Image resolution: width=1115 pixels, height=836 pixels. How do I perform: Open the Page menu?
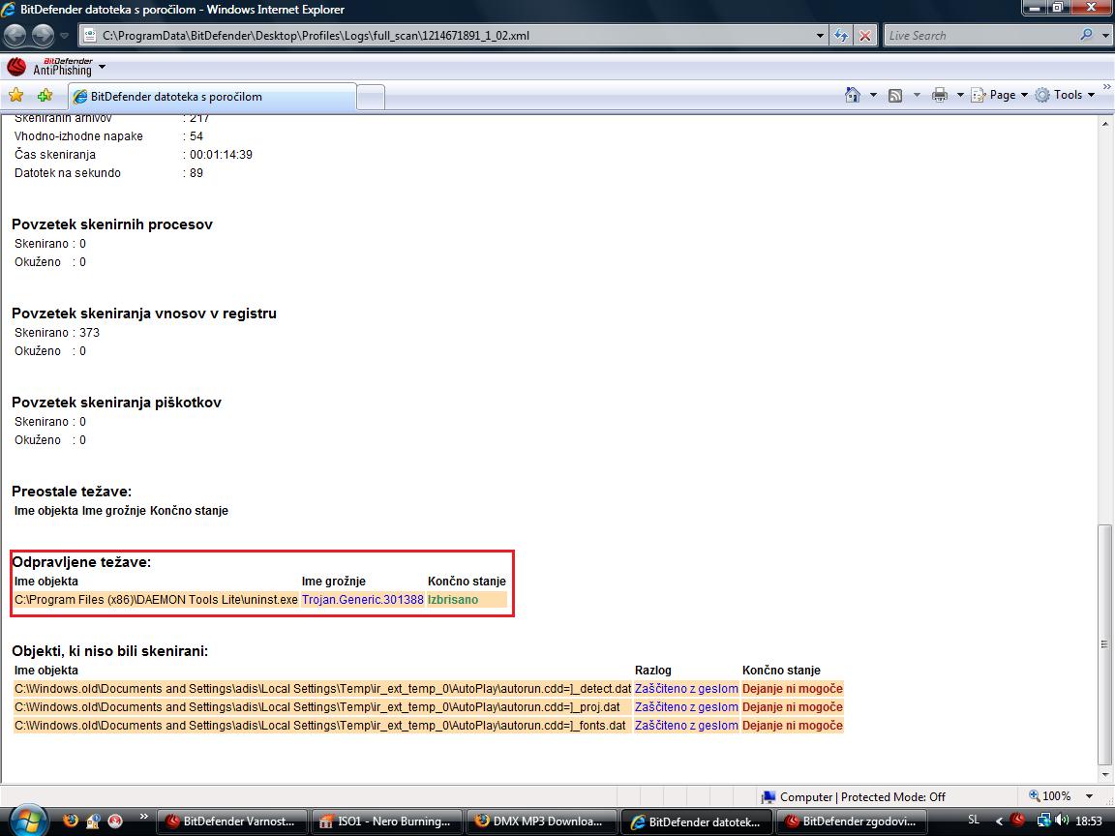[x=999, y=95]
